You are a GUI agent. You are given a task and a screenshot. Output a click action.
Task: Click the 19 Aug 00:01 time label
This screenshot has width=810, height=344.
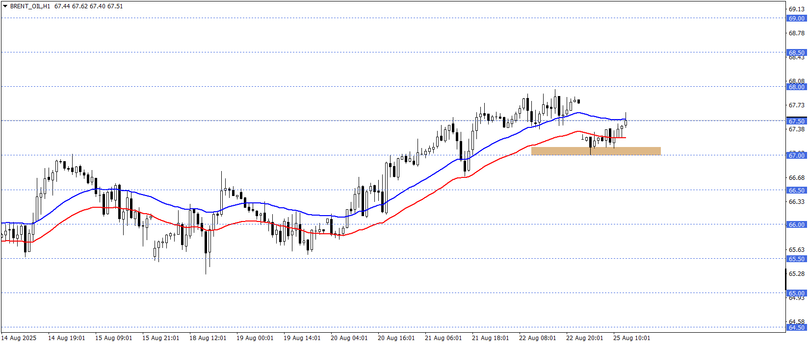[255, 338]
